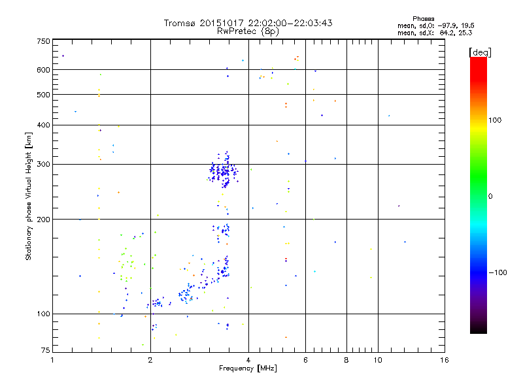The image size is (523, 392).
Task: Click the 'mean, sd,X: 84.2, 25.3' line
Action: point(435,33)
